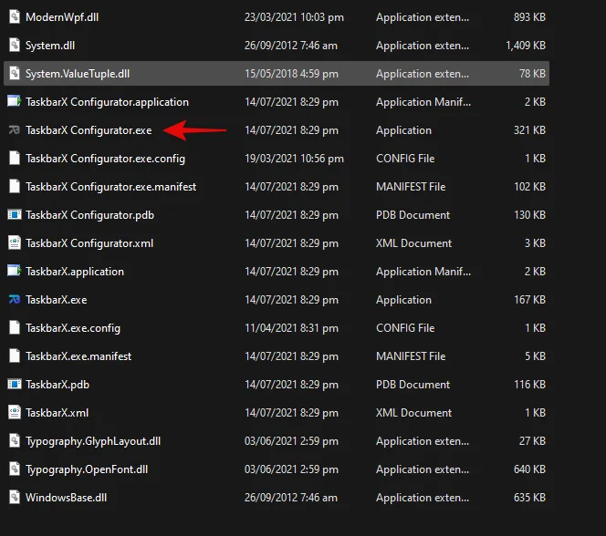Click the TaskbarX Configurator.exe.manifest file icon
Screen dimensions: 606x536
(15, 186)
